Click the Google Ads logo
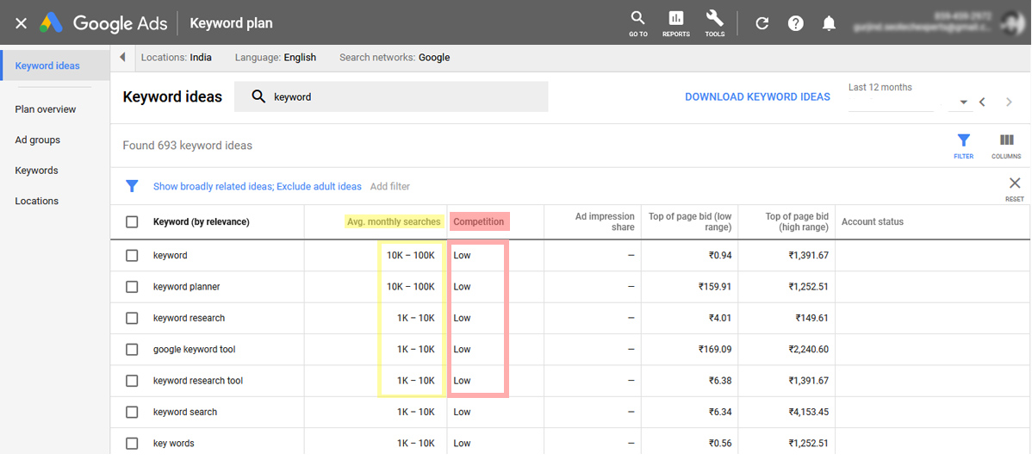 pyautogui.click(x=52, y=24)
